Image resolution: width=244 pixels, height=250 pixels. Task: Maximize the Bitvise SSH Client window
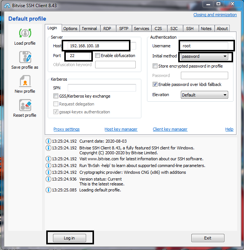218,4
